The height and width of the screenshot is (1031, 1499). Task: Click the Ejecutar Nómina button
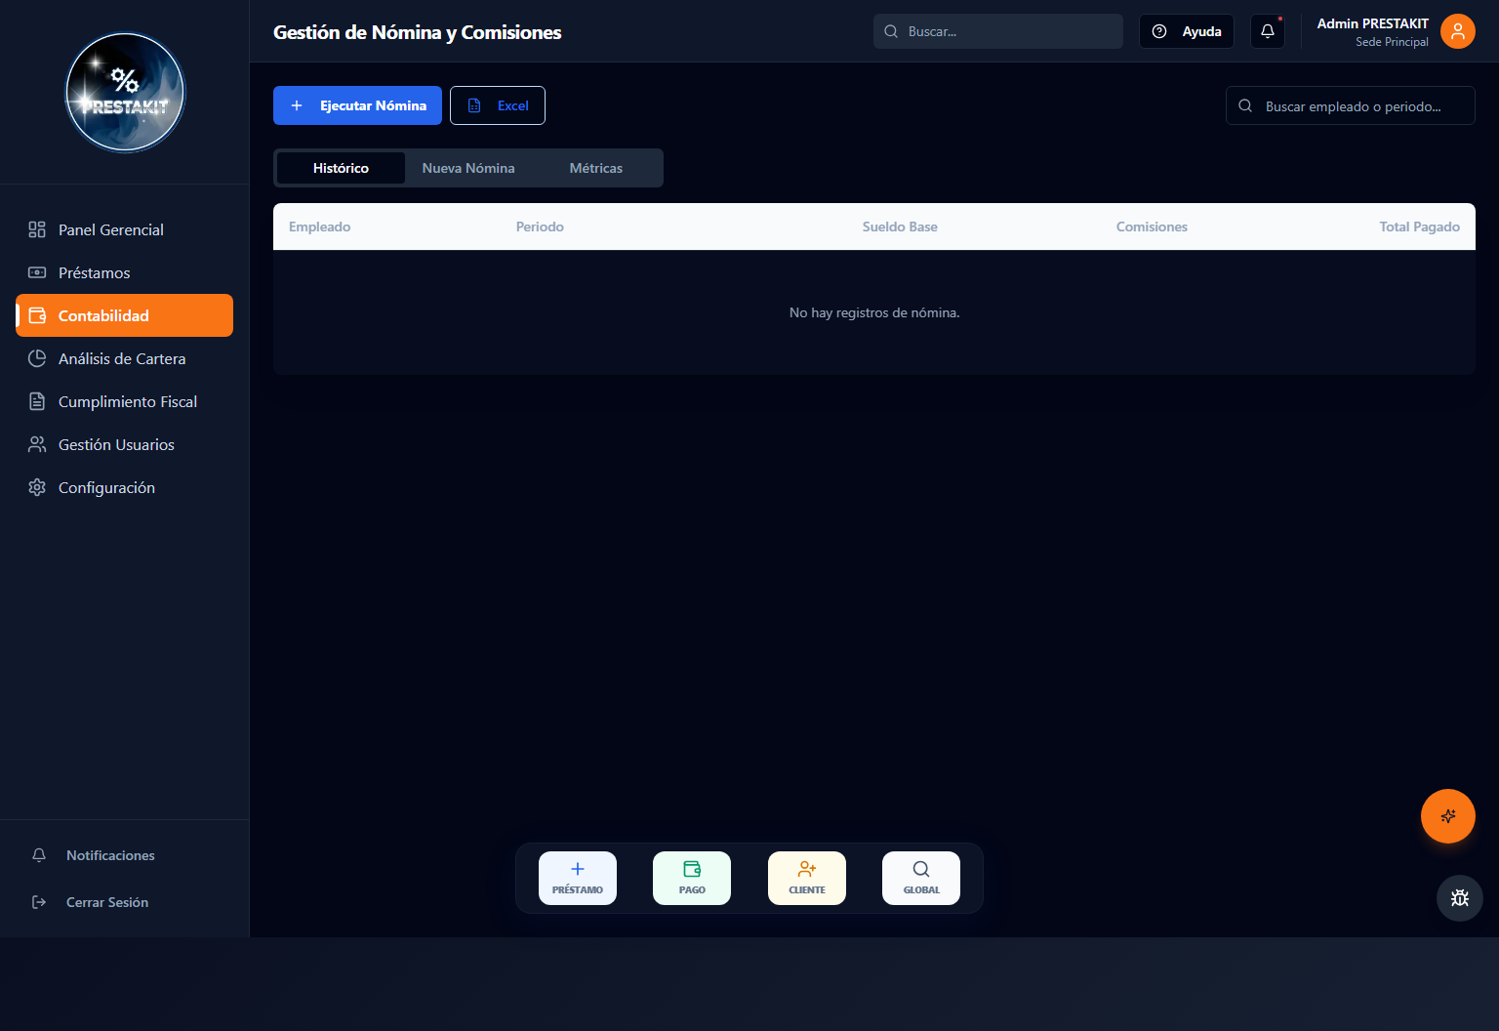click(357, 105)
